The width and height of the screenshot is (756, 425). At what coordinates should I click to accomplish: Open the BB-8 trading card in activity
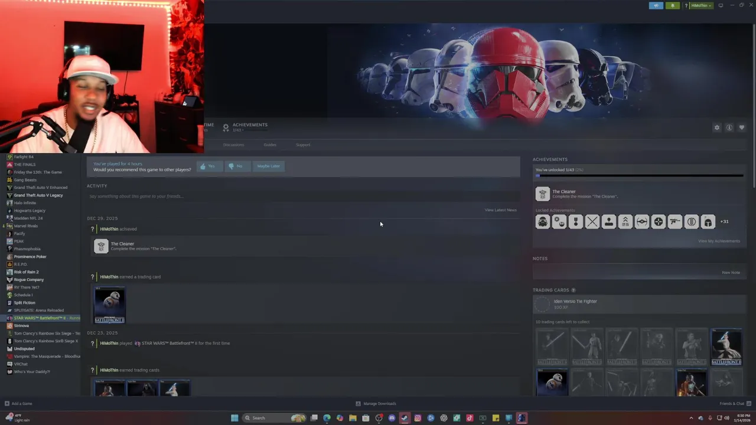click(110, 305)
